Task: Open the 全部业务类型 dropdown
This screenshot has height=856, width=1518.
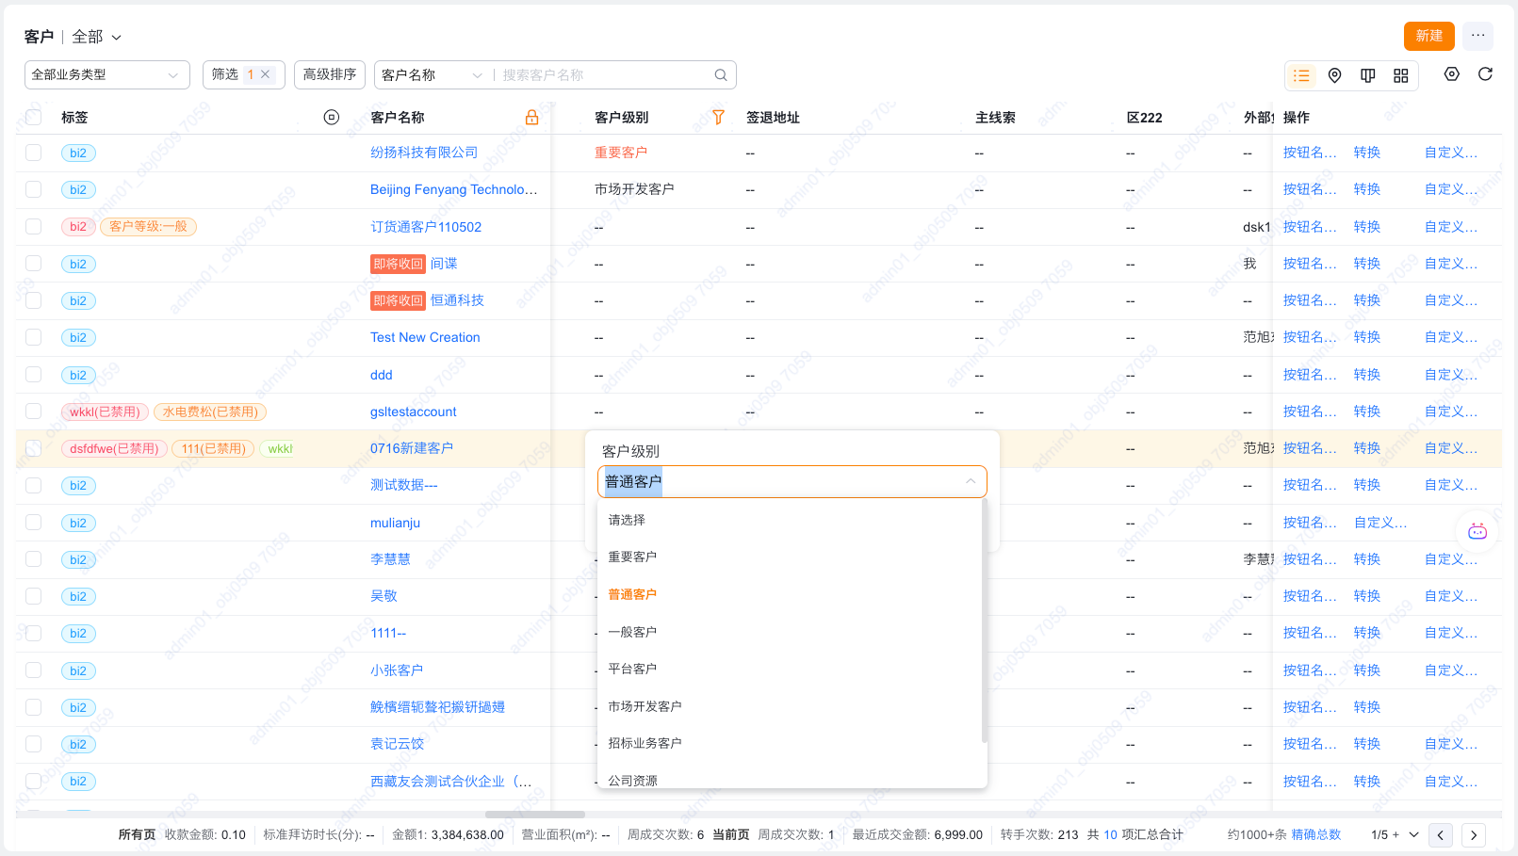Action: 106,75
